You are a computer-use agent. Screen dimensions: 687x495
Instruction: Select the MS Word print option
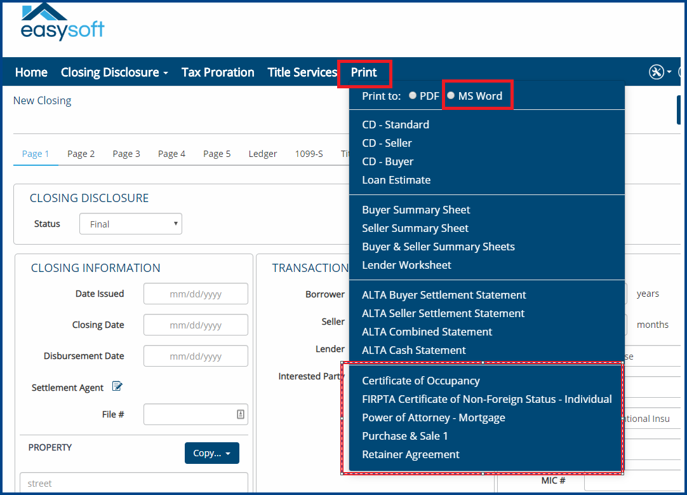[x=451, y=95]
